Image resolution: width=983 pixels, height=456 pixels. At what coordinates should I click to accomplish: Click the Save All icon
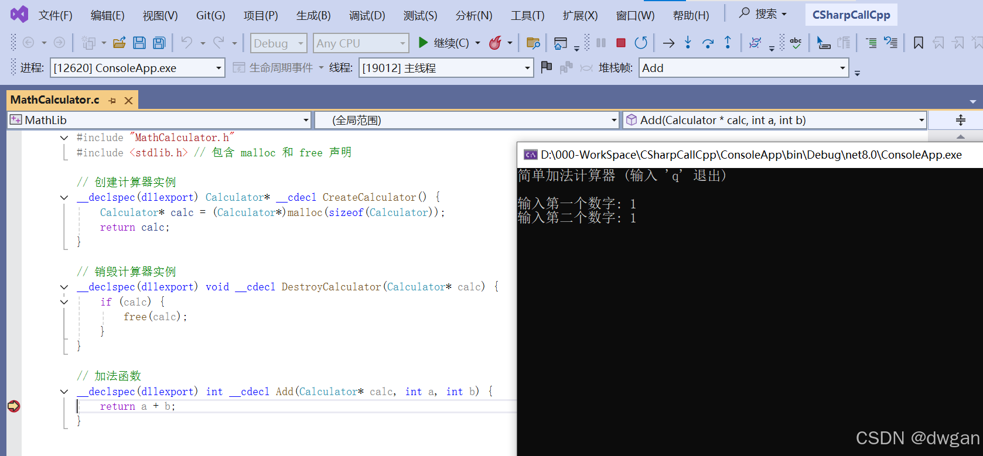pyautogui.click(x=159, y=43)
